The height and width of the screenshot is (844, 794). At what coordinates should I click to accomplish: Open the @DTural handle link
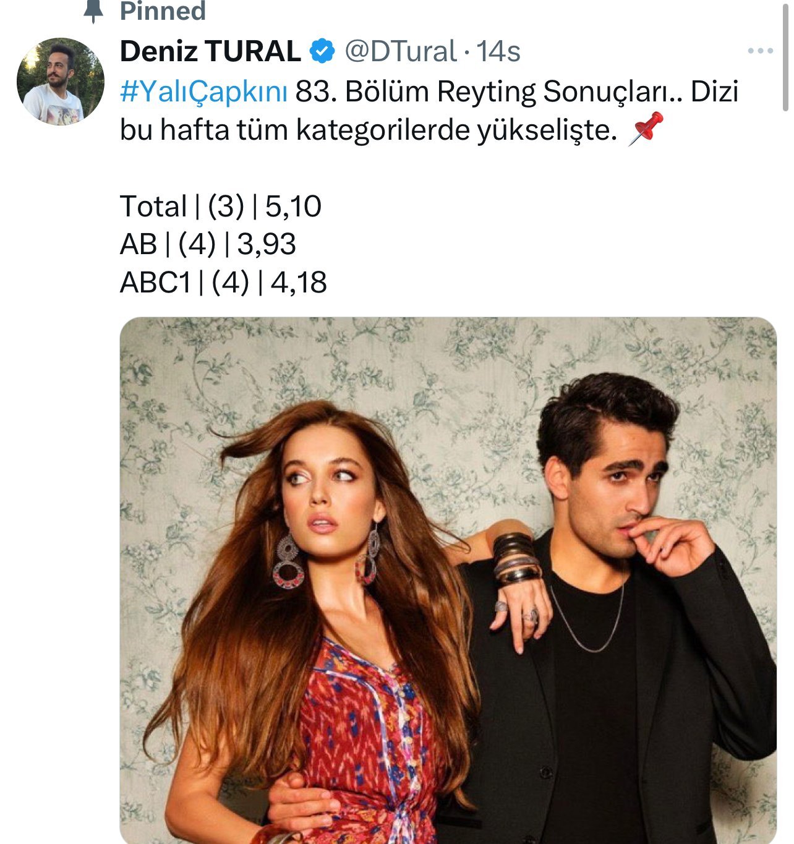click(x=400, y=51)
